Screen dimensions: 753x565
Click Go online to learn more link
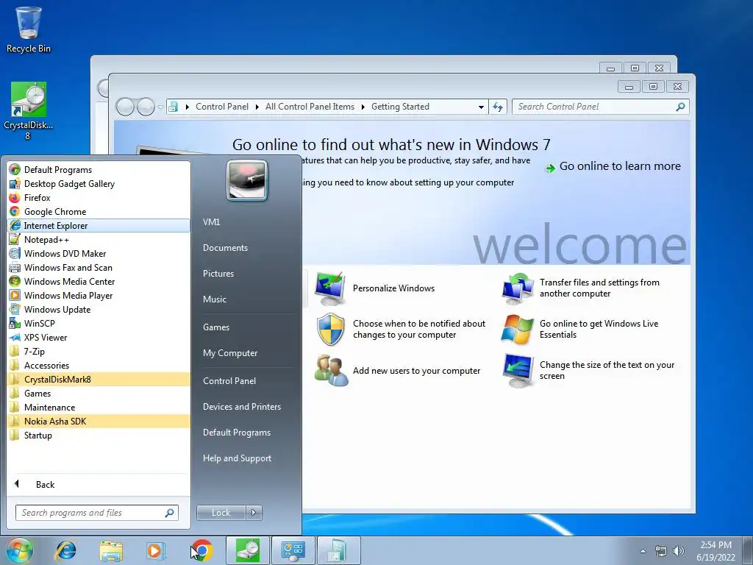pyautogui.click(x=613, y=166)
